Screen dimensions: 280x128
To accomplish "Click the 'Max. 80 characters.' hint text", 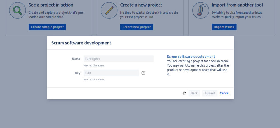I will coord(94,65).
